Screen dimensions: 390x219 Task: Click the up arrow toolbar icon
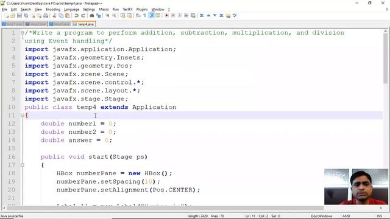[x=208, y=16]
